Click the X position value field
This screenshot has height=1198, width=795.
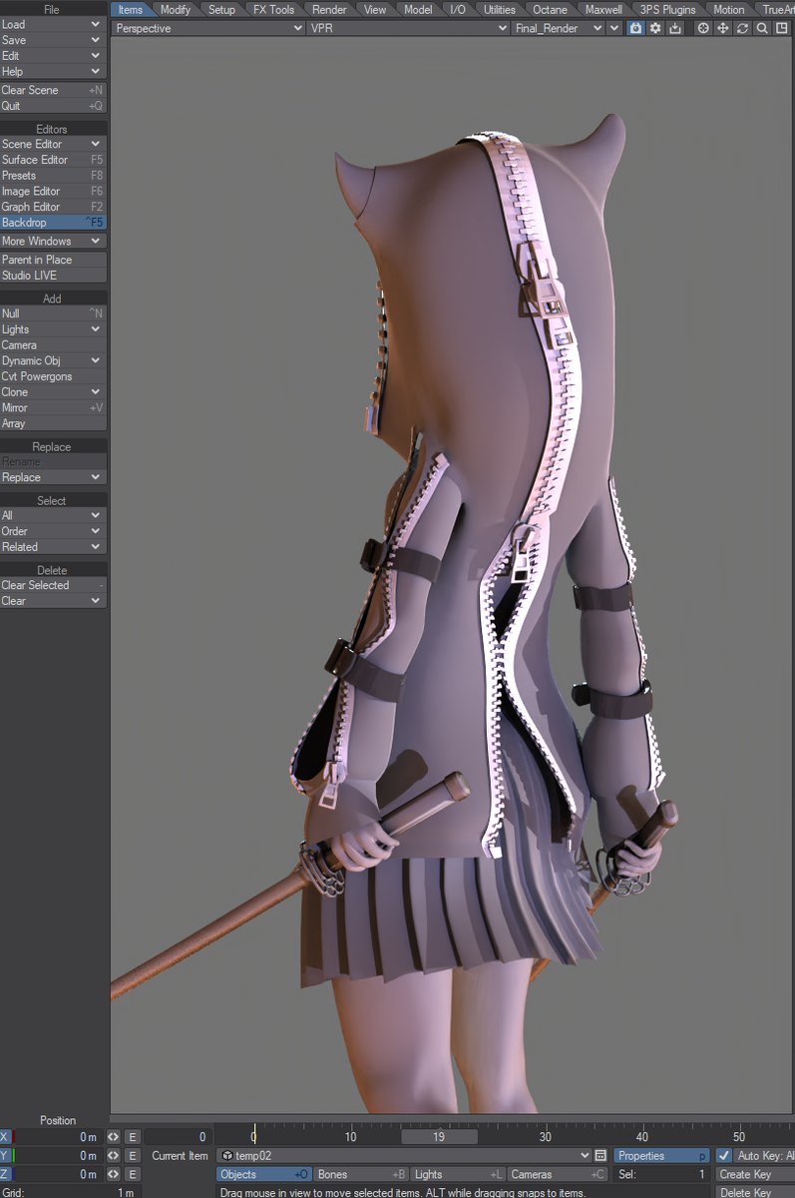coord(59,1137)
